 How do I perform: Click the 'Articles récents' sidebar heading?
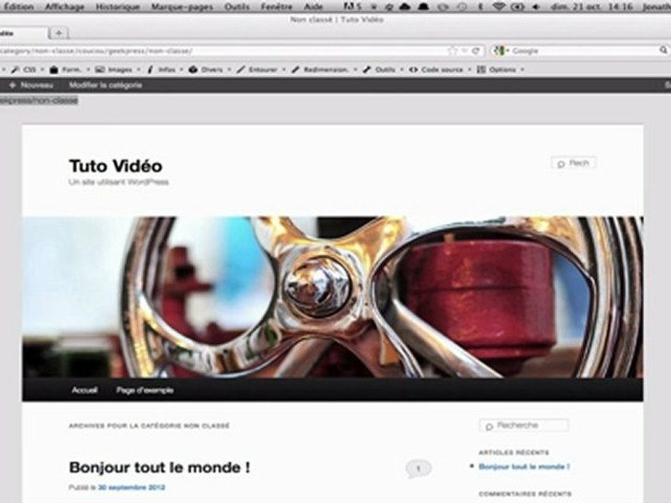coord(514,452)
